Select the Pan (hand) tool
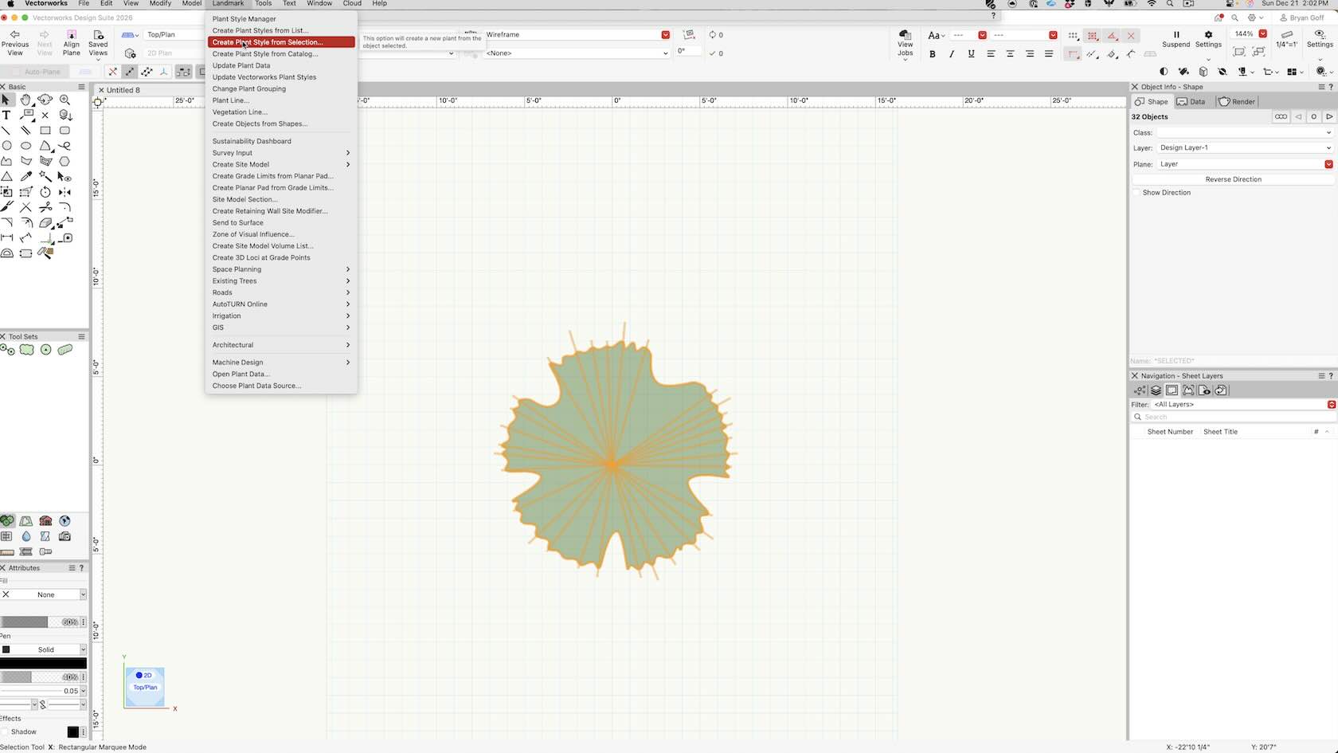Image resolution: width=1338 pixels, height=753 pixels. [26, 100]
